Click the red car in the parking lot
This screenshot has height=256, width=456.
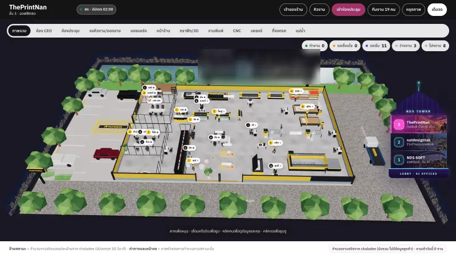pos(106,154)
